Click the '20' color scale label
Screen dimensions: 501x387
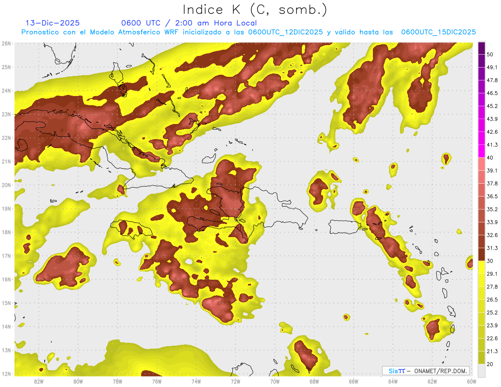[490, 364]
